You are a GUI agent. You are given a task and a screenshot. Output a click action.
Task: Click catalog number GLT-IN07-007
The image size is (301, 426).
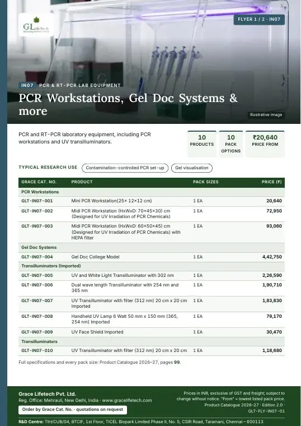click(37, 301)
